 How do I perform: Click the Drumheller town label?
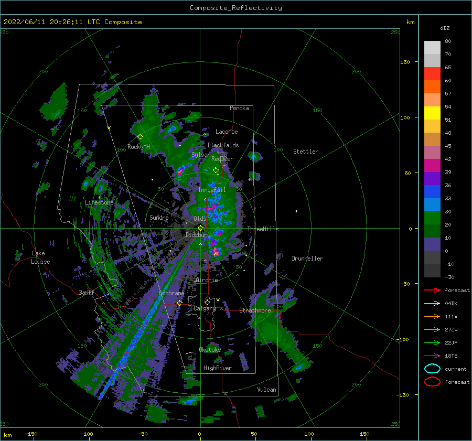[x=307, y=259]
